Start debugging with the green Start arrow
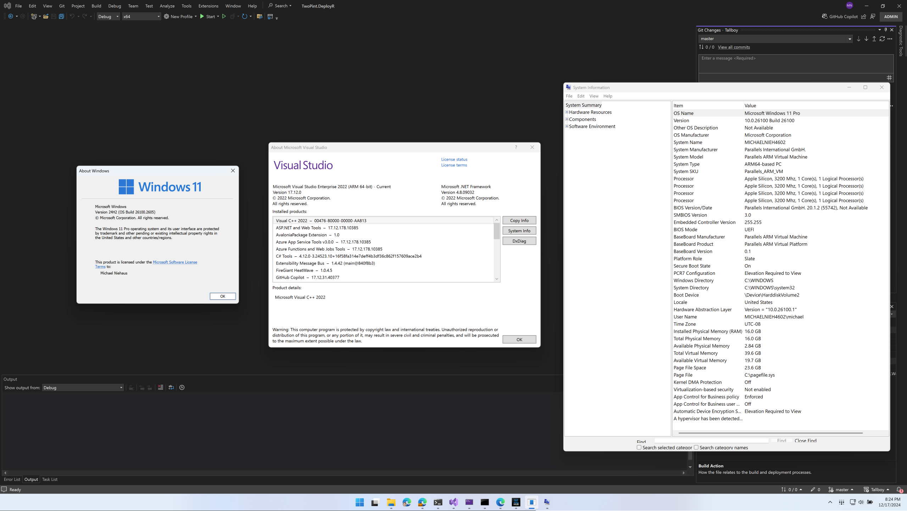Screen dimensions: 907x511 click(201, 16)
